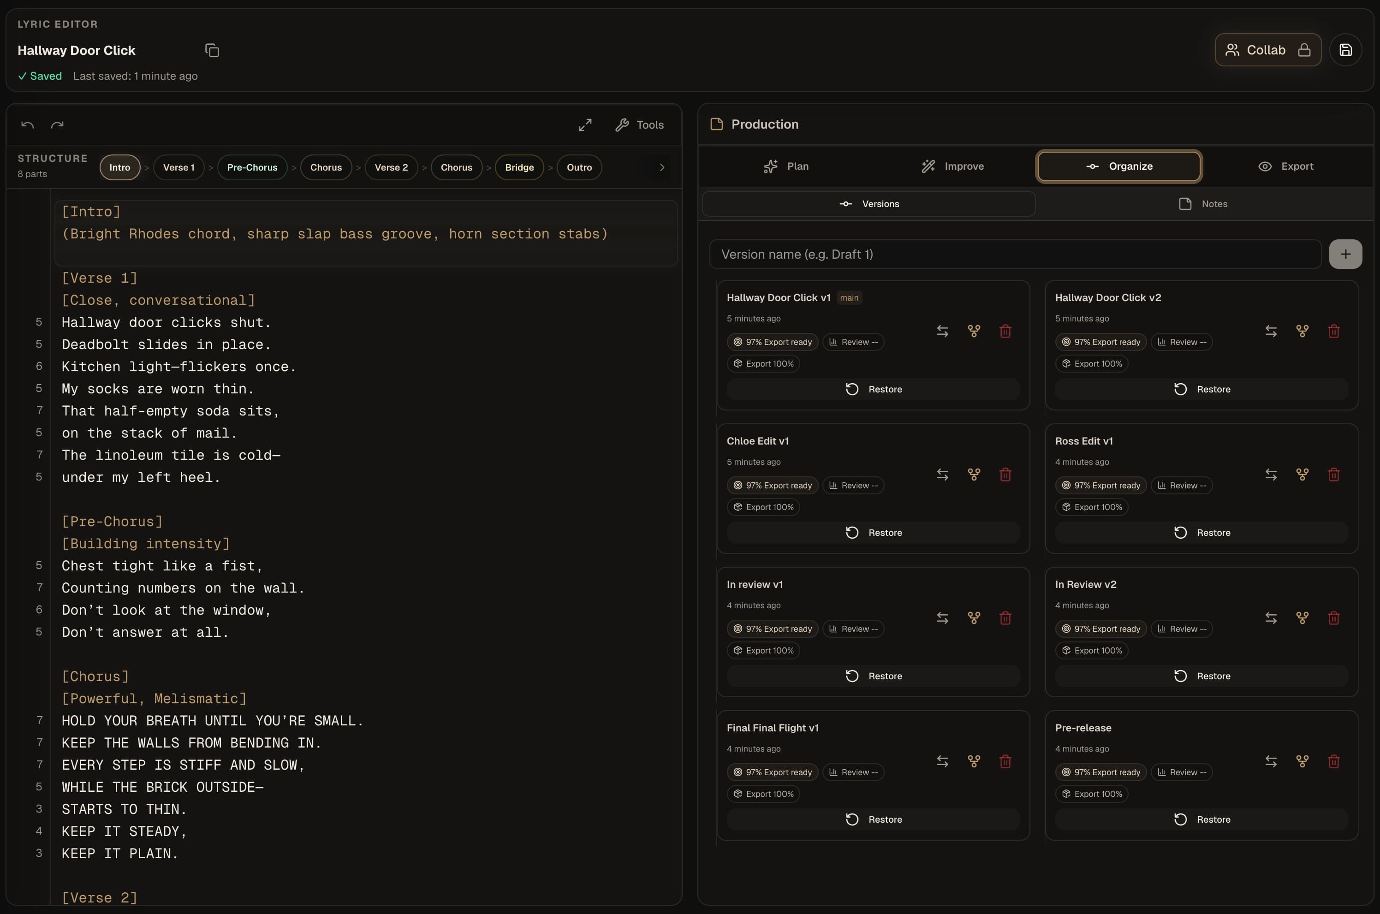Restore the In Review v2 version
The width and height of the screenshot is (1380, 914).
(x=1202, y=676)
